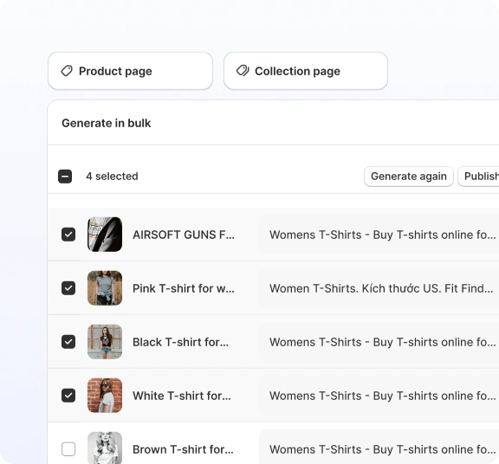This screenshot has width=499, height=464.
Task: Open the AIRSOFT GUNS product thumbnail
Action: [x=105, y=235]
